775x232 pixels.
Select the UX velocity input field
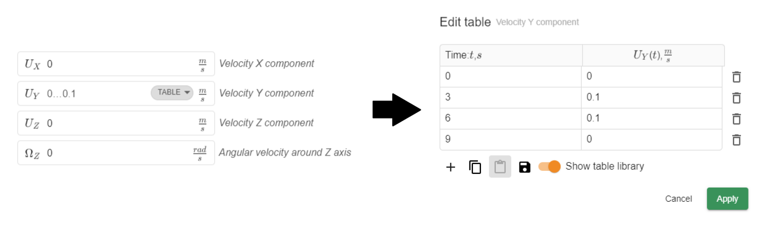click(x=116, y=64)
